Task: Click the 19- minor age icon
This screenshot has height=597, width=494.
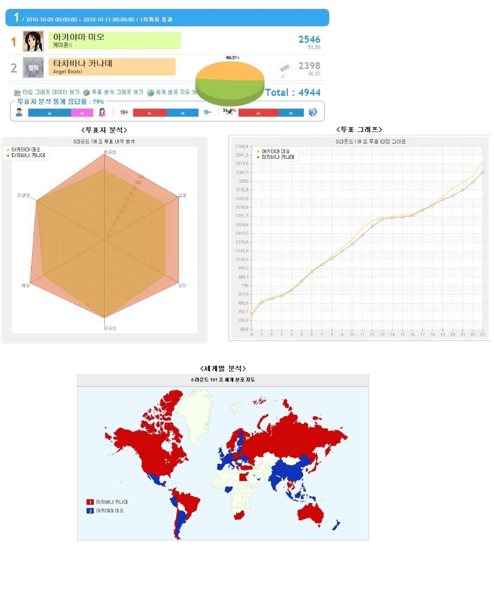Action: point(207,112)
